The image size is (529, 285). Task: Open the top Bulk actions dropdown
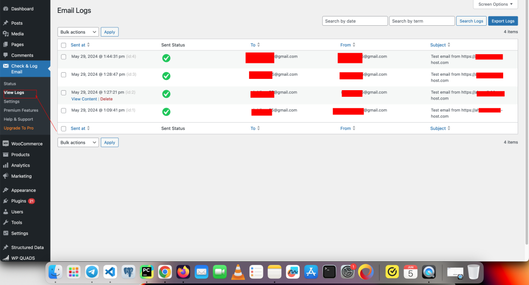pos(79,32)
